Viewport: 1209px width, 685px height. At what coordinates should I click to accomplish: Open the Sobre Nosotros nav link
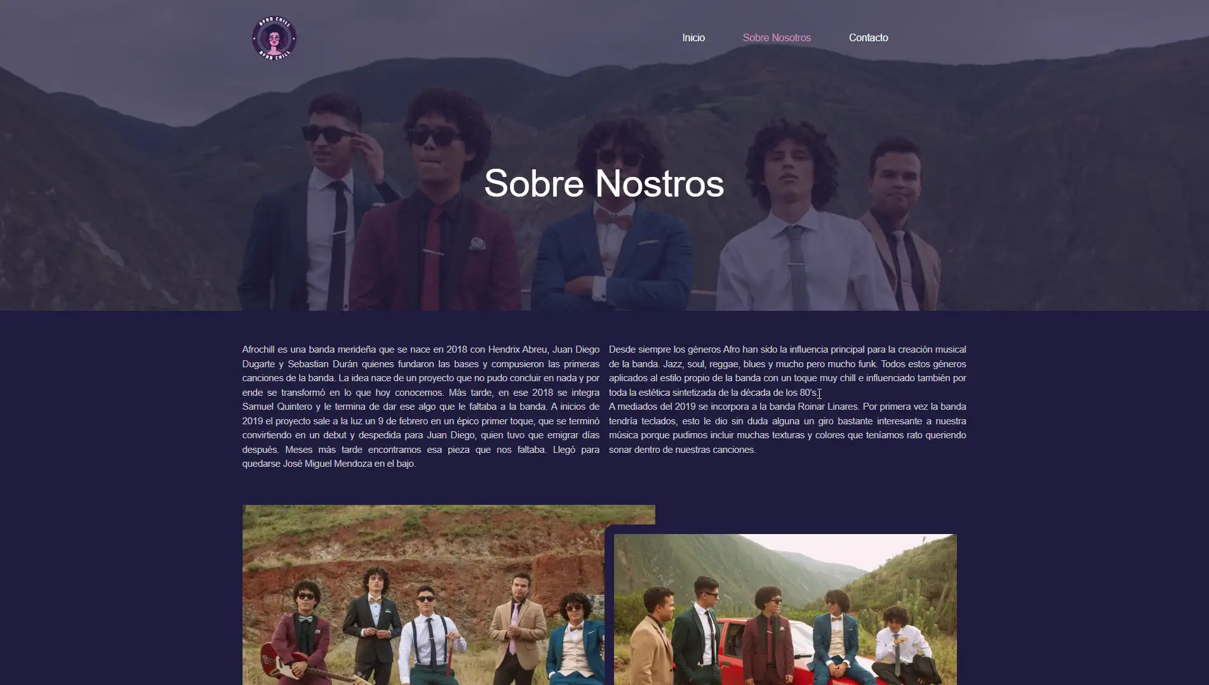click(777, 38)
